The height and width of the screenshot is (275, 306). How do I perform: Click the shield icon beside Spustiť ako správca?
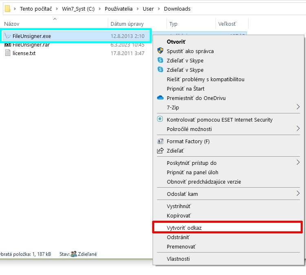160,51
